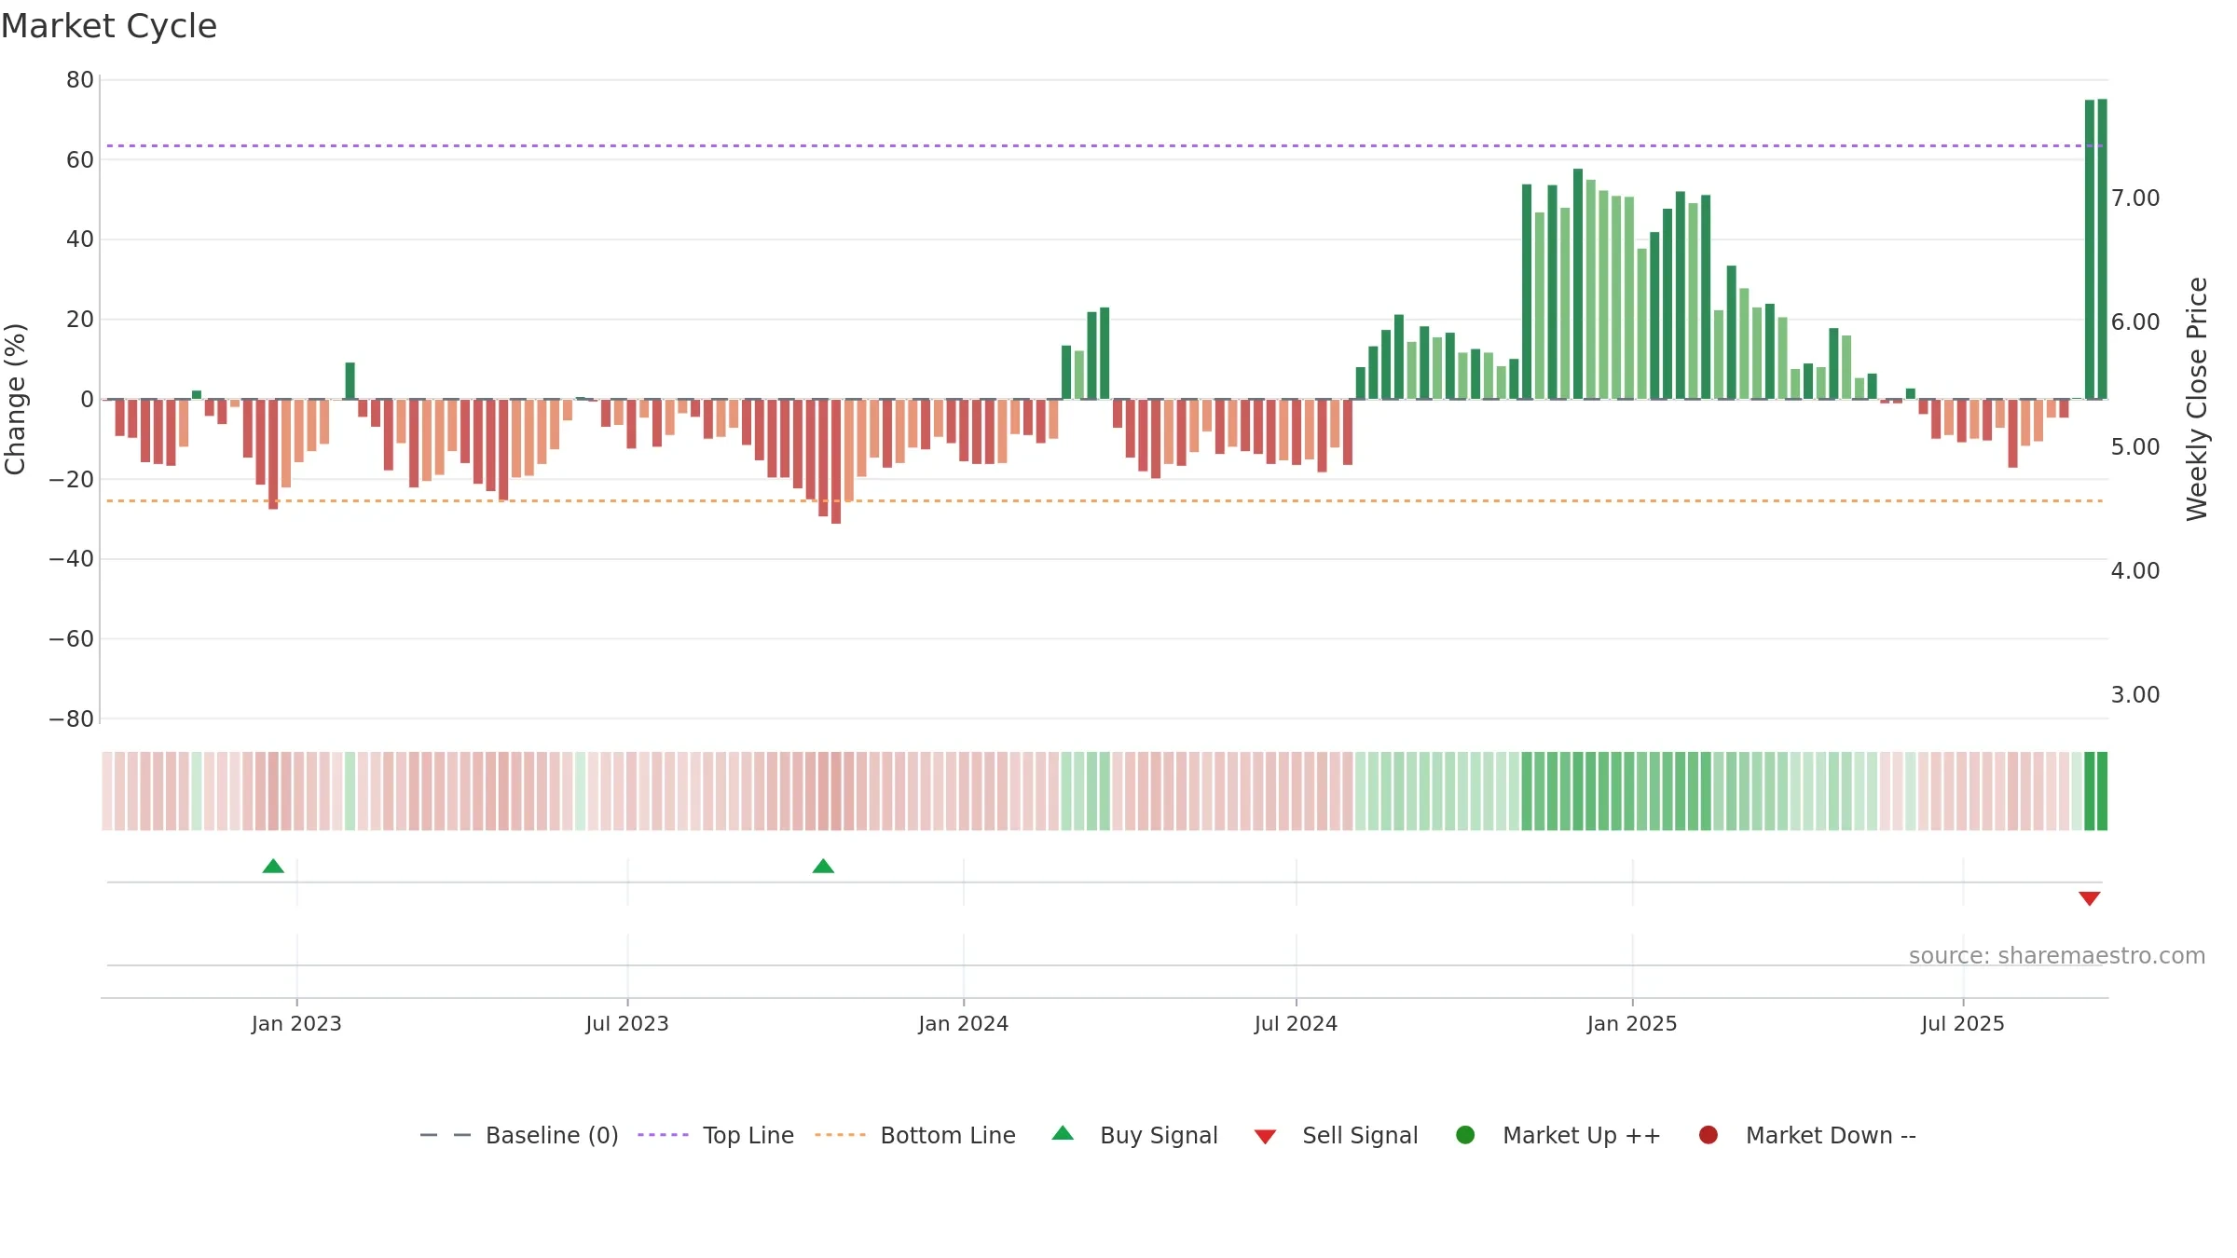Image resolution: width=2237 pixels, height=1258 pixels.
Task: Click the green Buy Signal triangle in legend
Action: pos(1063,1134)
